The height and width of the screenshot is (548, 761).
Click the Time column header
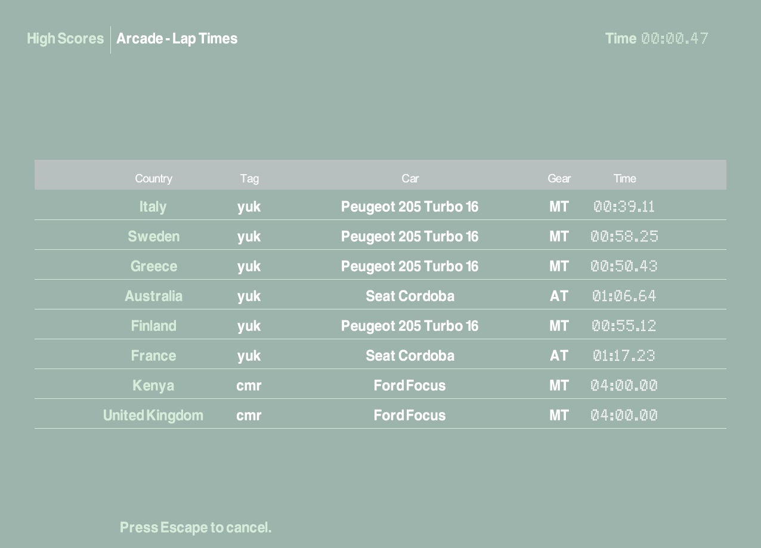624,178
